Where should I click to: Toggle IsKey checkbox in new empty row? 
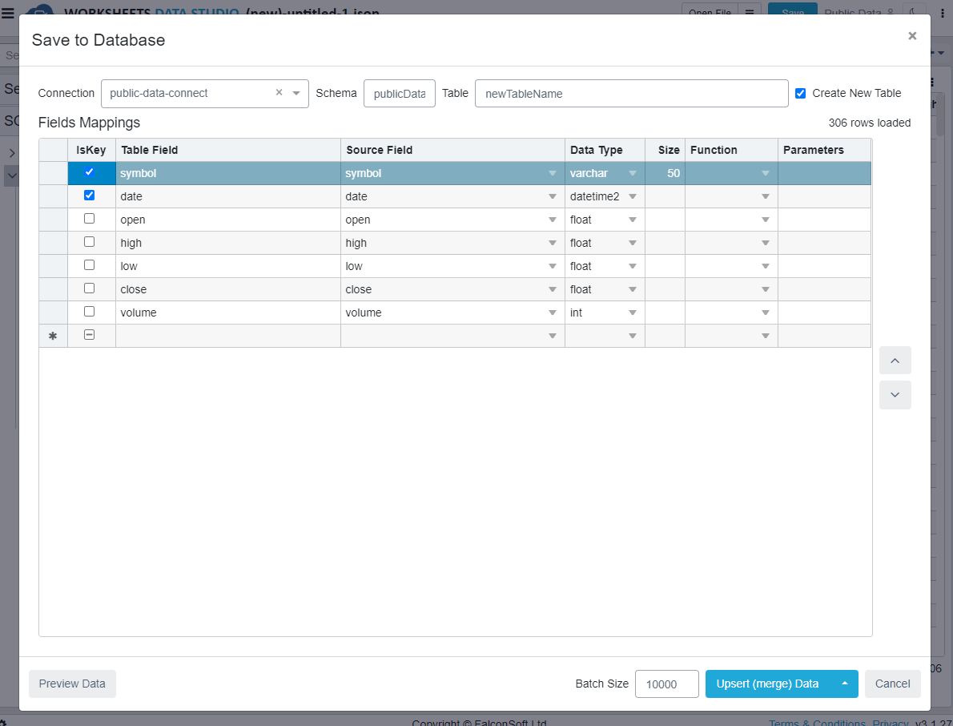pos(90,334)
